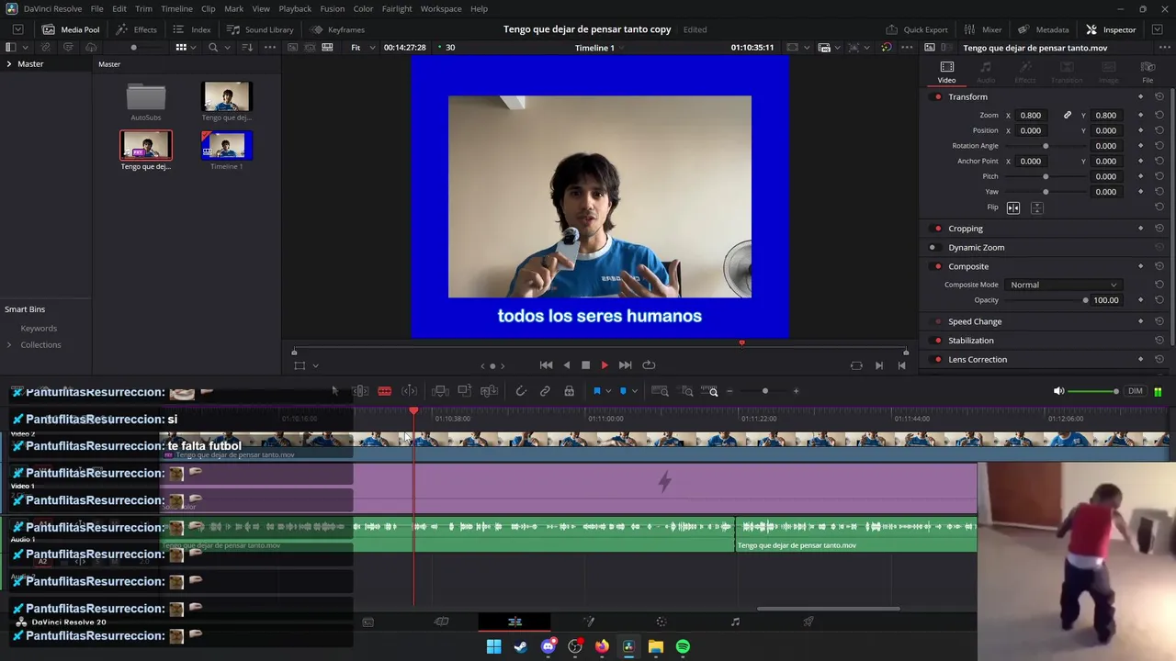Screen dimensions: 1176x661
Task: Jump to the first frame
Action: click(x=546, y=364)
